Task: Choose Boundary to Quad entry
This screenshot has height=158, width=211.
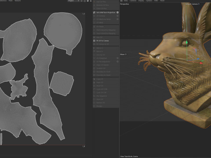Action: 106,75
